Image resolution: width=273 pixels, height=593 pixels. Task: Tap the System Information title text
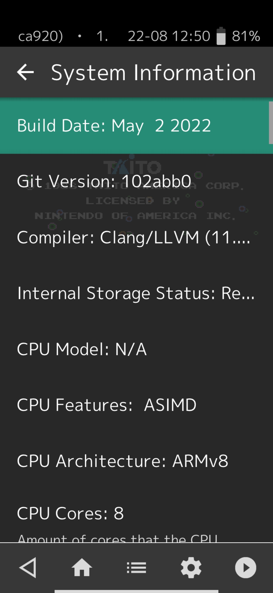point(153,73)
